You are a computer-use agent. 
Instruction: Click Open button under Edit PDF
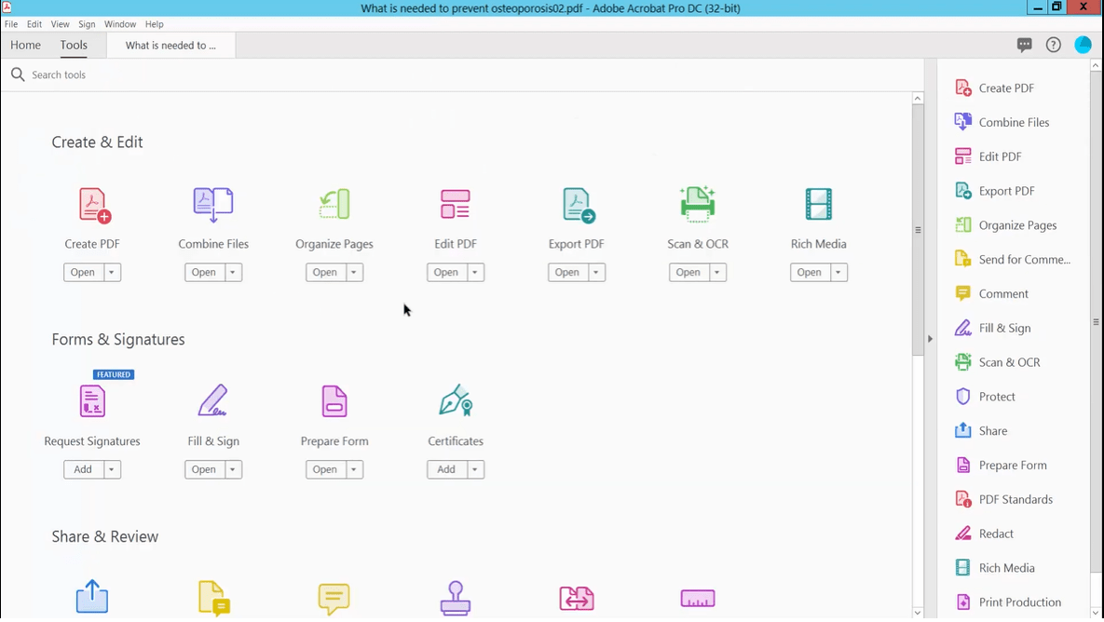446,272
